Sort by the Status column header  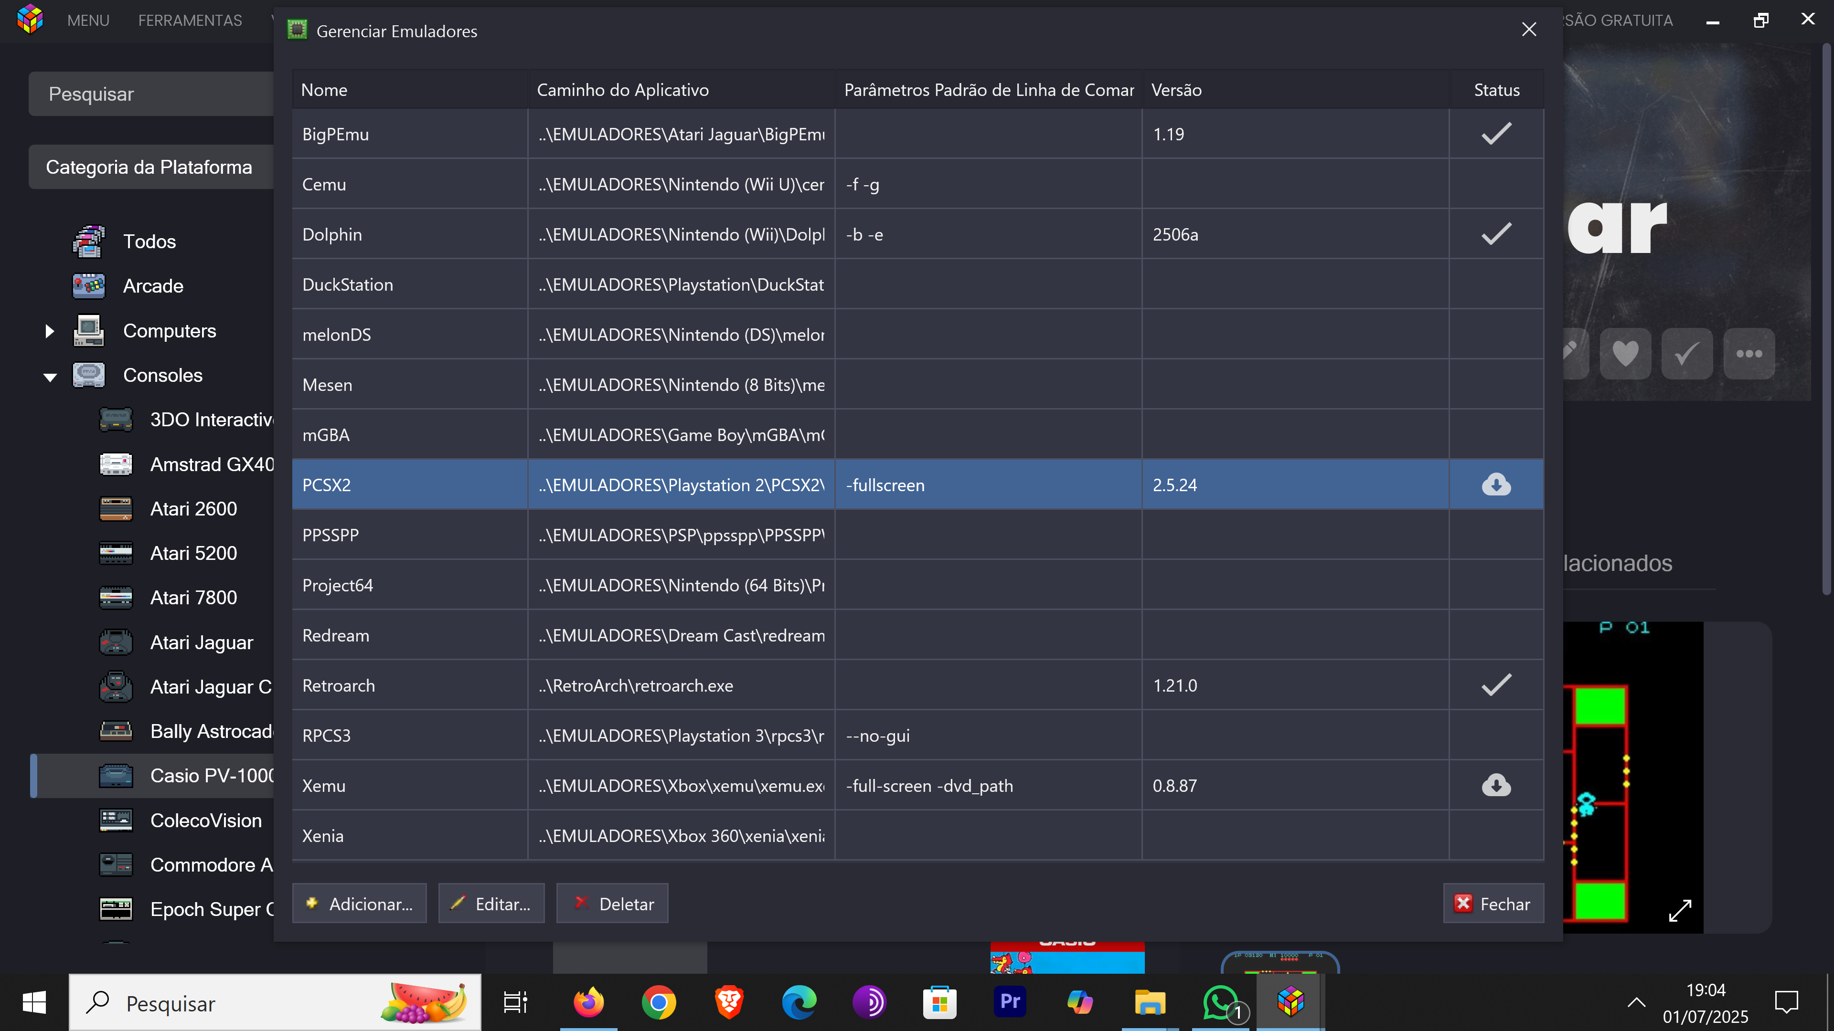(1496, 90)
